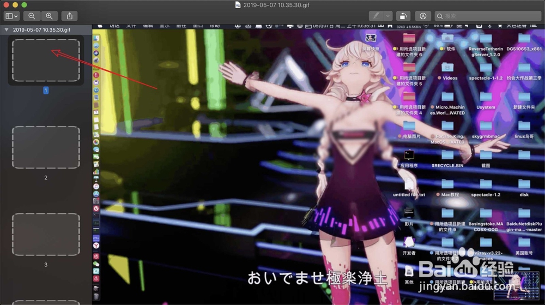The height and width of the screenshot is (305, 545).
Task: Click the page number 3 label
Action: (x=46, y=265)
